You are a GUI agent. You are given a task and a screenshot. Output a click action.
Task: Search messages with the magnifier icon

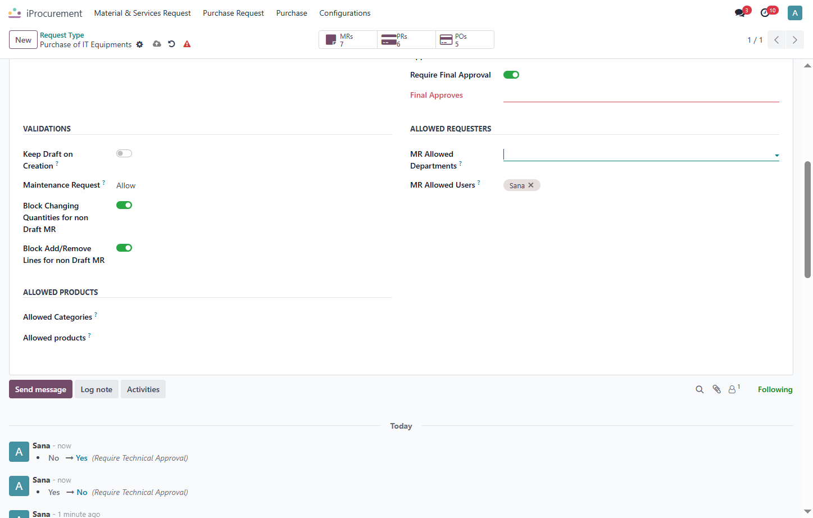click(700, 389)
